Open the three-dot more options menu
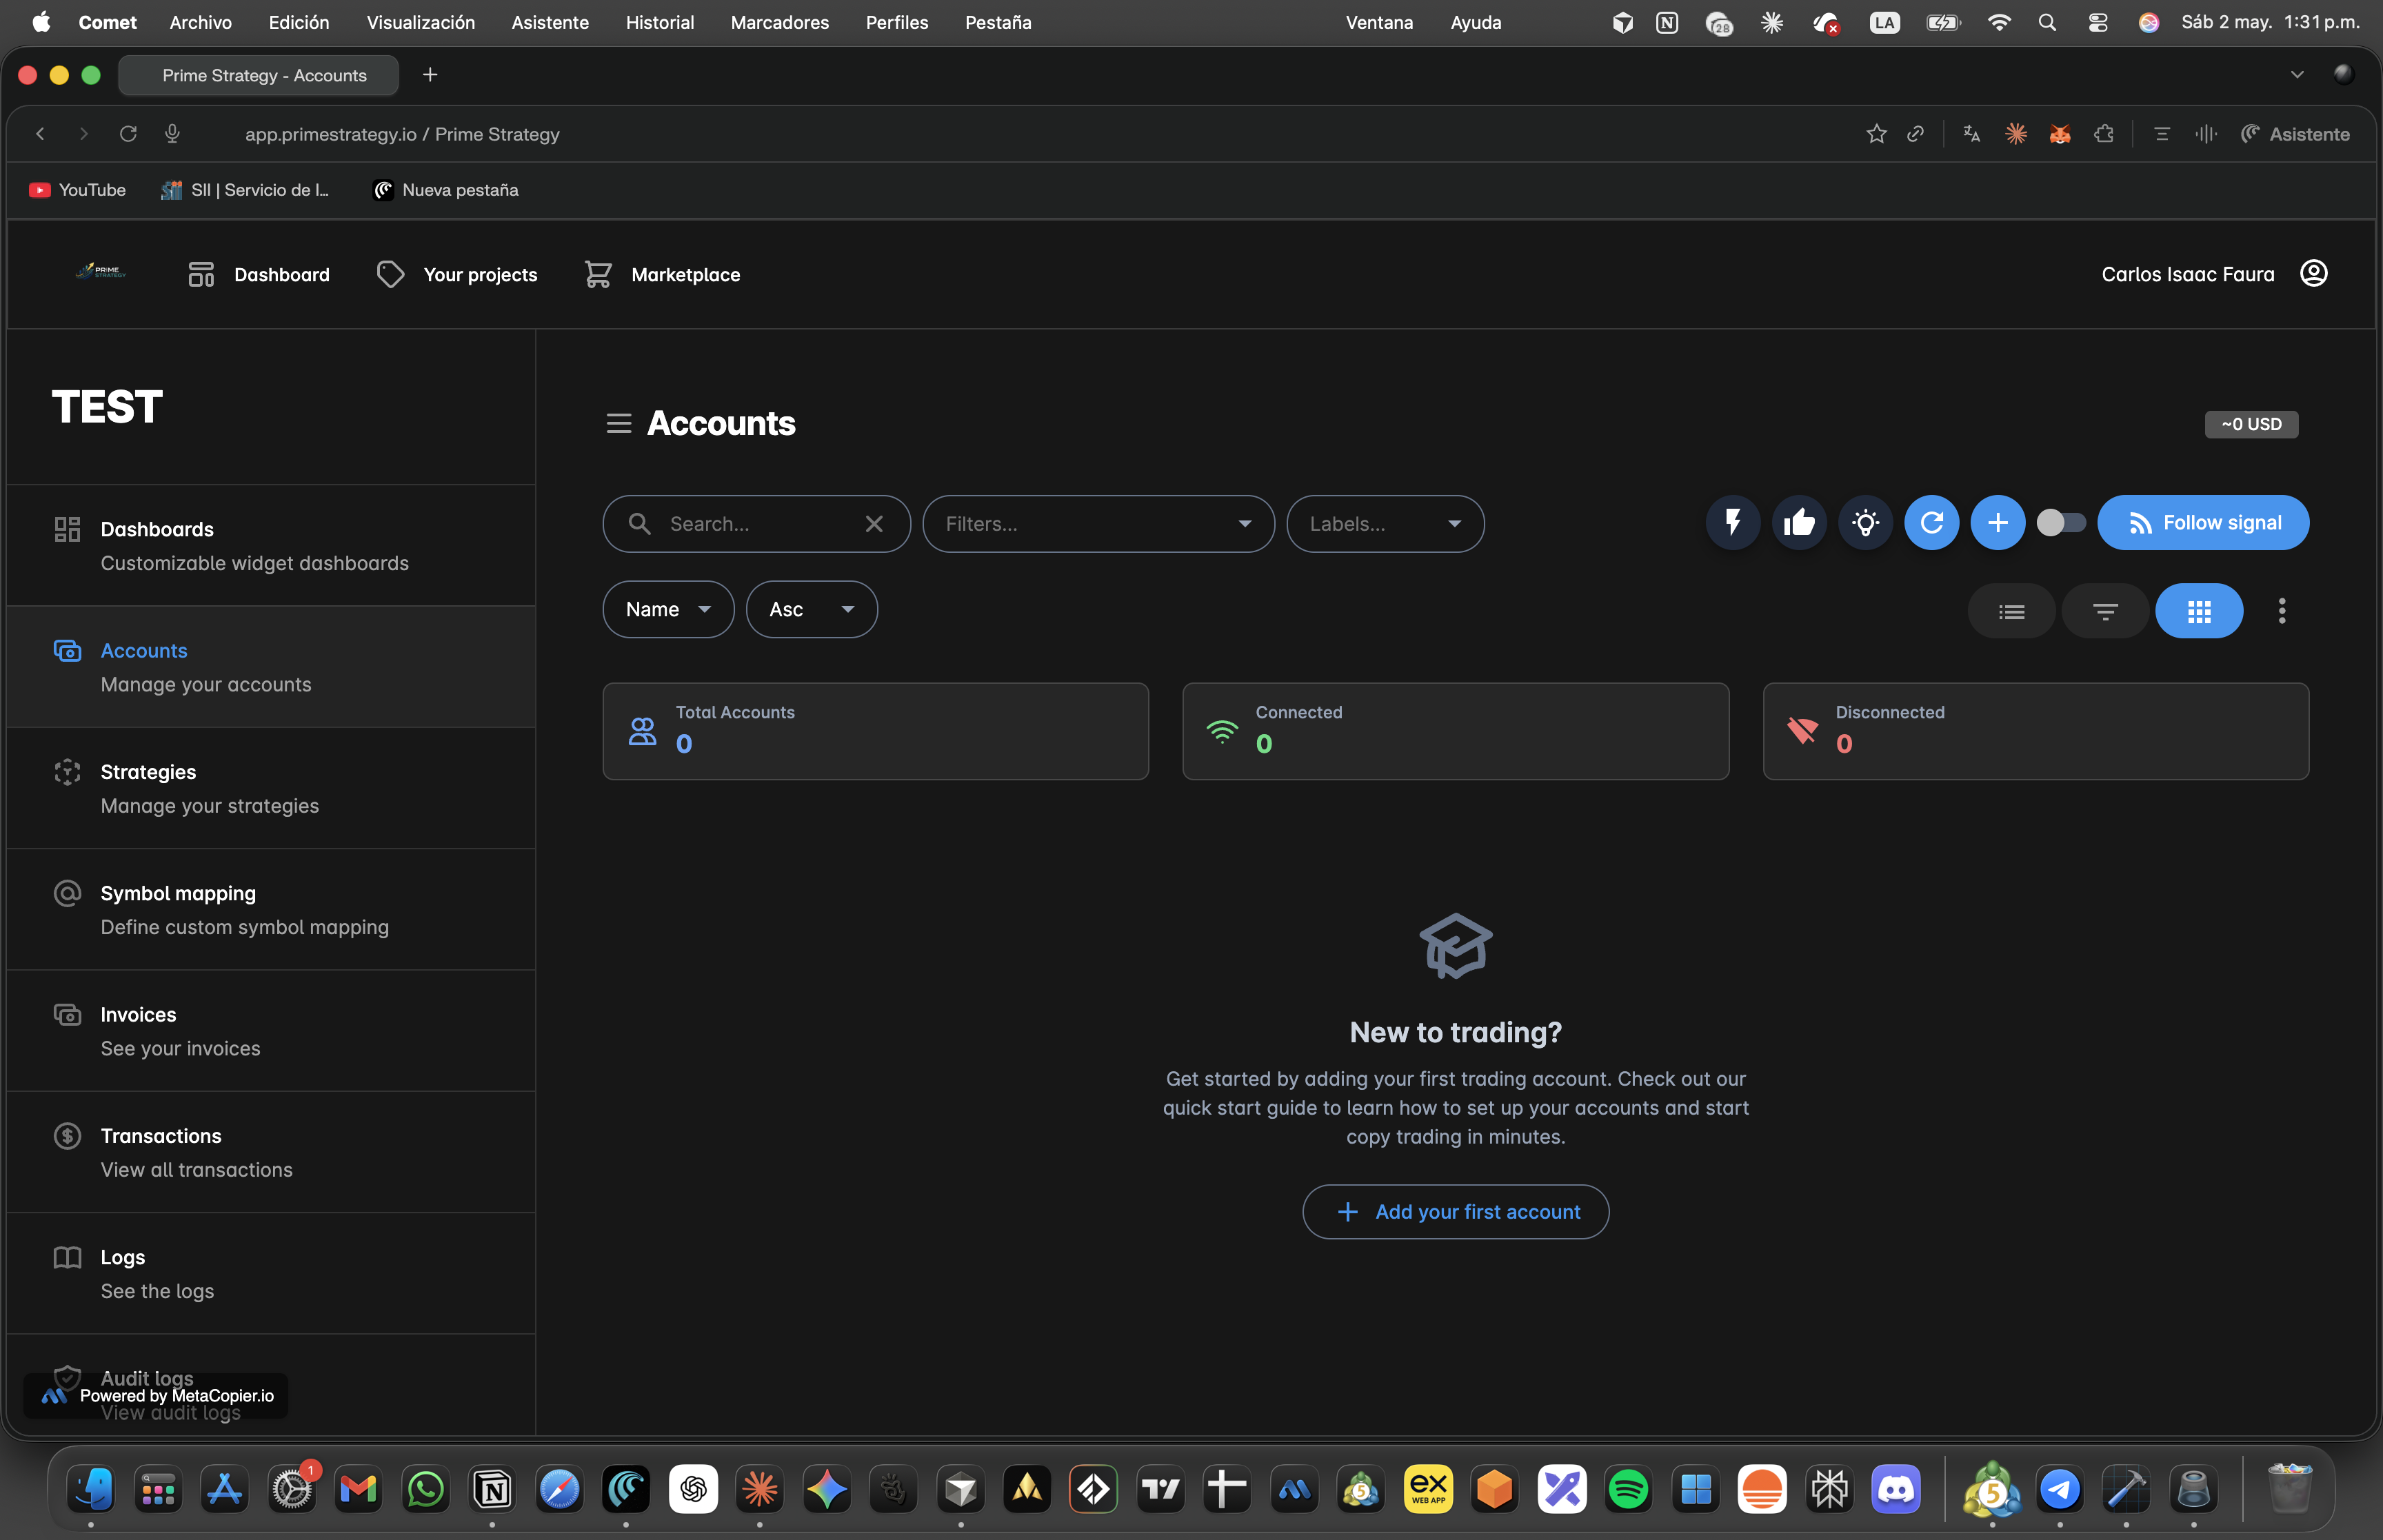This screenshot has height=1540, width=2383. tap(2282, 611)
